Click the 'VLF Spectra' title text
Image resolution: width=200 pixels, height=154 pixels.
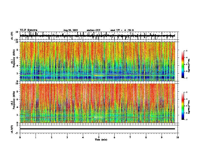point(29,30)
